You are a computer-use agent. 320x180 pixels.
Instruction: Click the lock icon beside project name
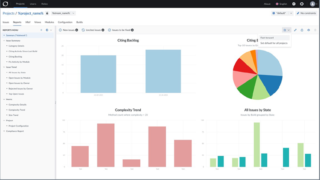pos(47,13)
